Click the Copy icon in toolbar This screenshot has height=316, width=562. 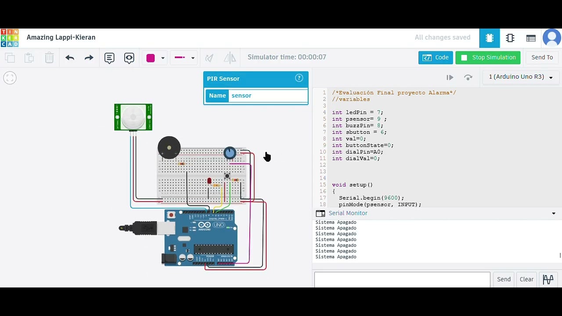point(10,57)
